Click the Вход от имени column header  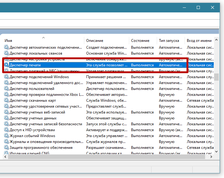coord(199,41)
